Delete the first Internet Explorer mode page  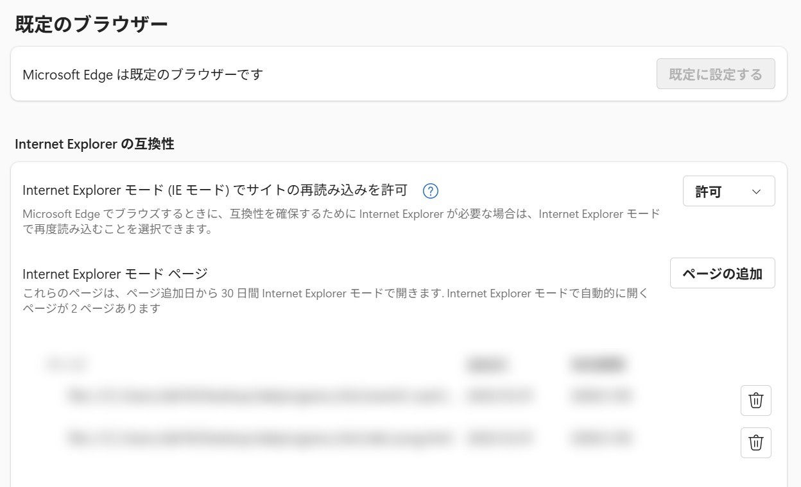click(x=755, y=400)
